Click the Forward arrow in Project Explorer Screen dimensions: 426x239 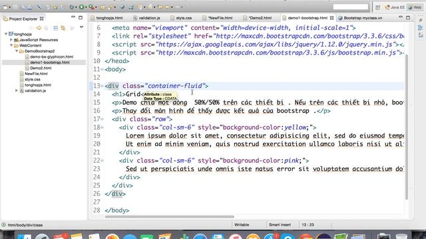pyautogui.click(x=39, y=28)
